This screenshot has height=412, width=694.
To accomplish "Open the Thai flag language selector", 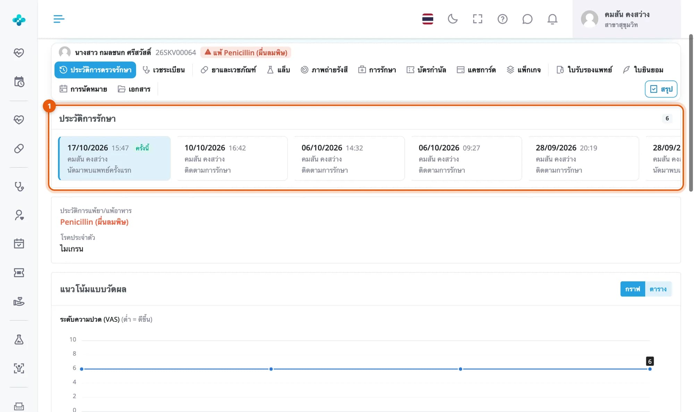I will coord(428,19).
